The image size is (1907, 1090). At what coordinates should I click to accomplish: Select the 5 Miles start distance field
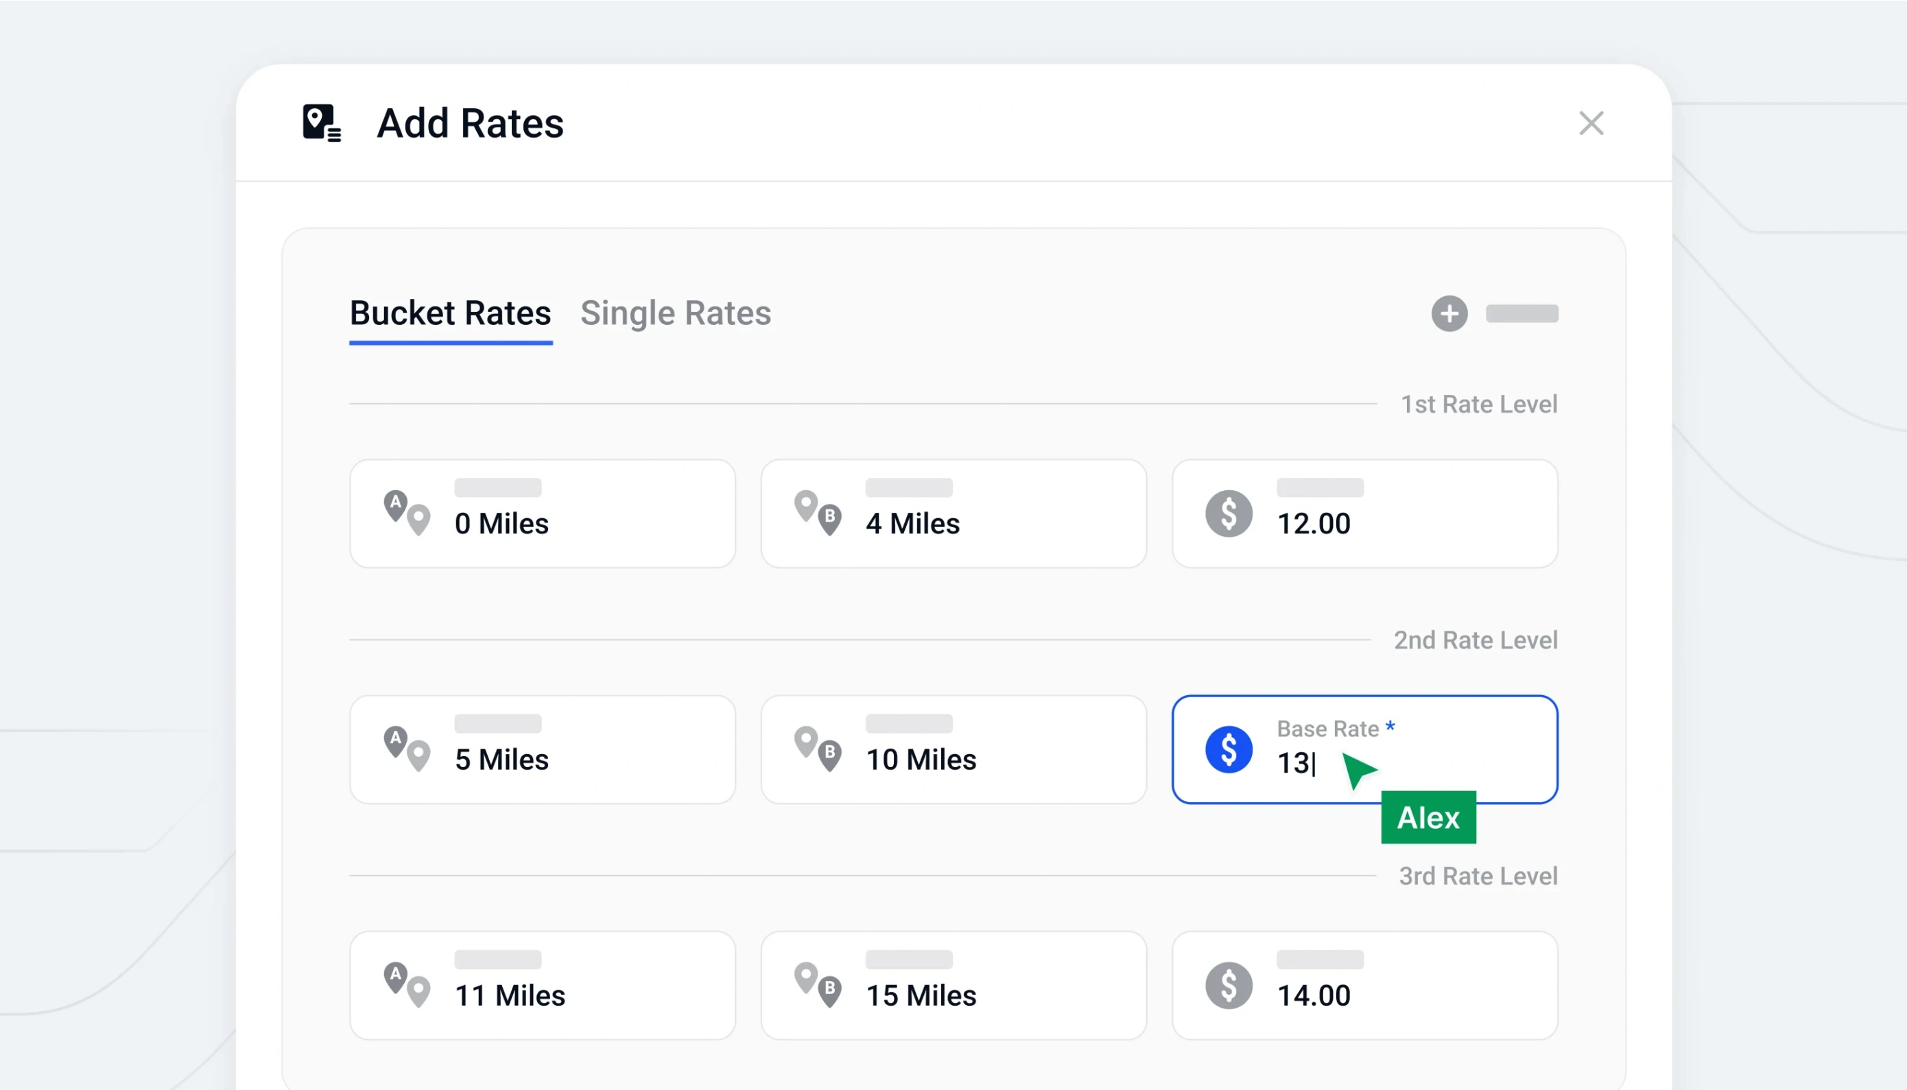click(543, 749)
